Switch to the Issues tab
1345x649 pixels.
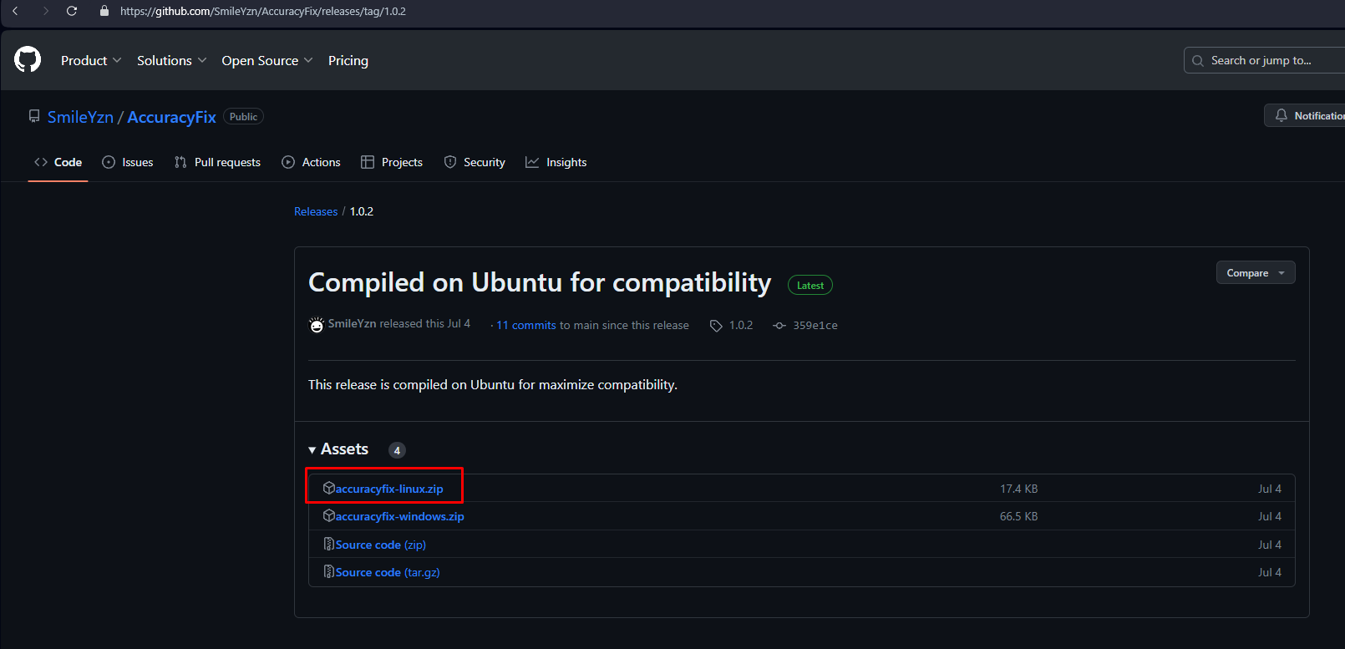[x=128, y=162]
